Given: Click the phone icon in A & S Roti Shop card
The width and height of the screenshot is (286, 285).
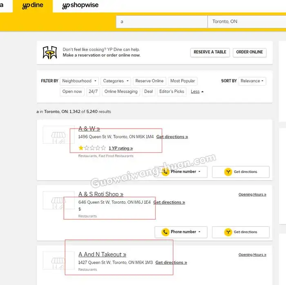Looking at the screenshot, I should [165, 232].
